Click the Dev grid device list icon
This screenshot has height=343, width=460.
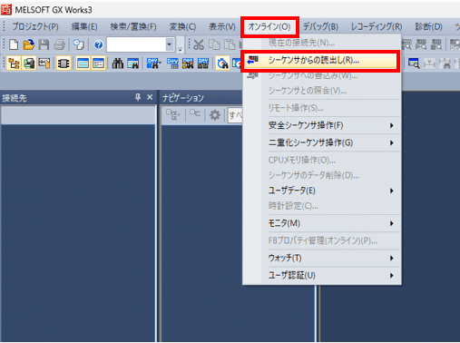click(x=172, y=64)
